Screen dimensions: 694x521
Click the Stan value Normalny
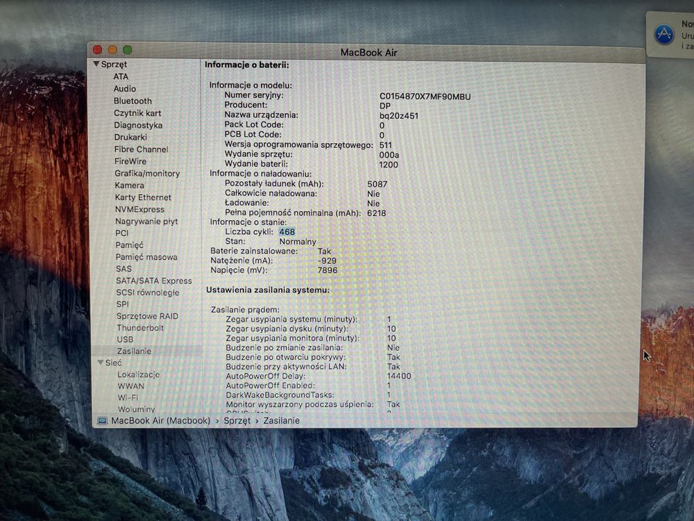tap(298, 242)
